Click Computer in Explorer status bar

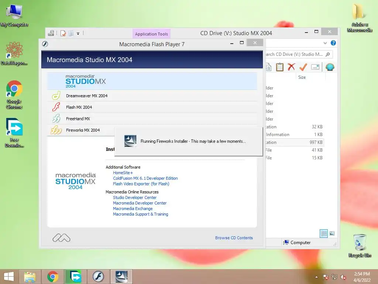[x=297, y=243]
